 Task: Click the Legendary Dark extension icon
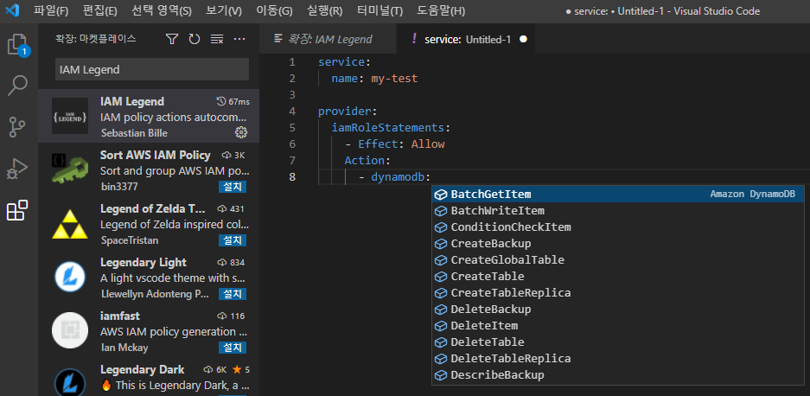click(70, 381)
